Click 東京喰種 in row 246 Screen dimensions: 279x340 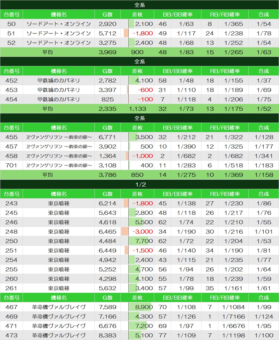(x=59, y=222)
